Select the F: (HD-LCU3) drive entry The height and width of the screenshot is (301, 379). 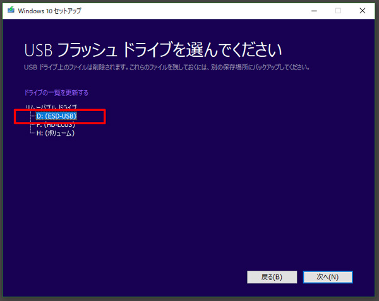tap(56, 126)
